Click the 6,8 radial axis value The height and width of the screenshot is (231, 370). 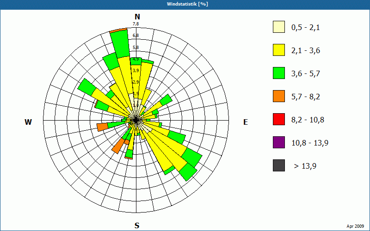[x=136, y=36]
